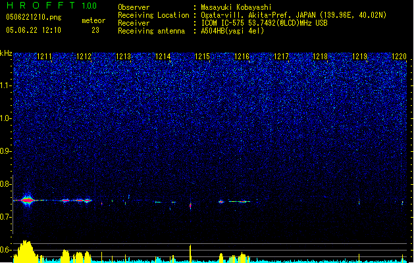Click the HROFFT title text
Image resolution: width=414 pixels, height=263 pixels.
(41, 5)
